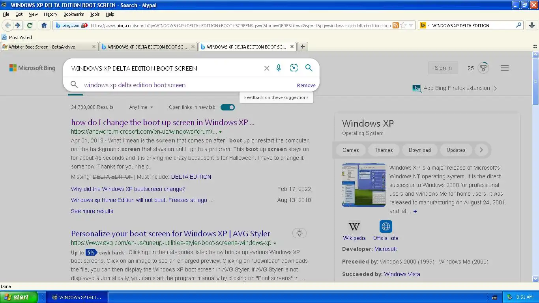539x303 pixels.
Task: Click the tray icon beside the clock
Action: pos(510,297)
